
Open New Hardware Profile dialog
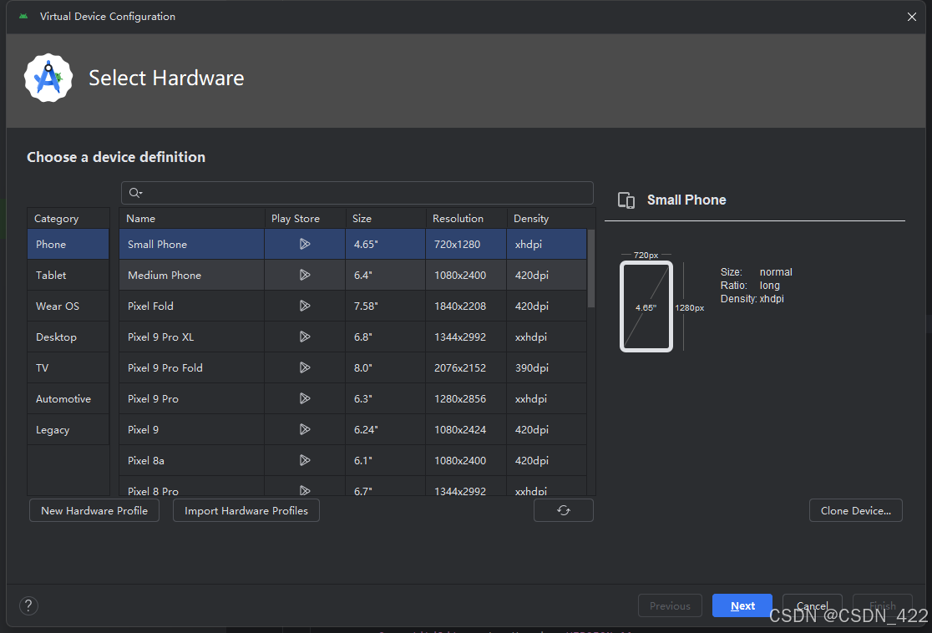[x=94, y=511]
